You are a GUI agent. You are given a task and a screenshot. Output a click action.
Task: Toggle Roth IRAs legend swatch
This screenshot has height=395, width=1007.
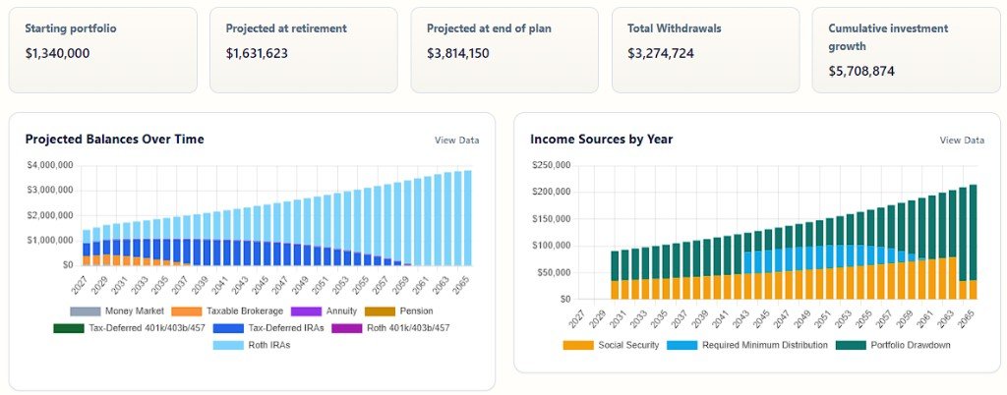[x=228, y=346]
